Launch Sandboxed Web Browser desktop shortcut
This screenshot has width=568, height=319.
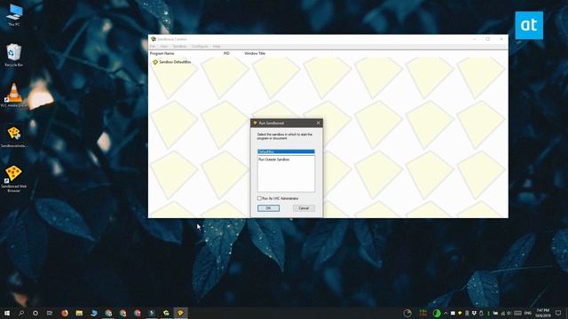tap(14, 179)
